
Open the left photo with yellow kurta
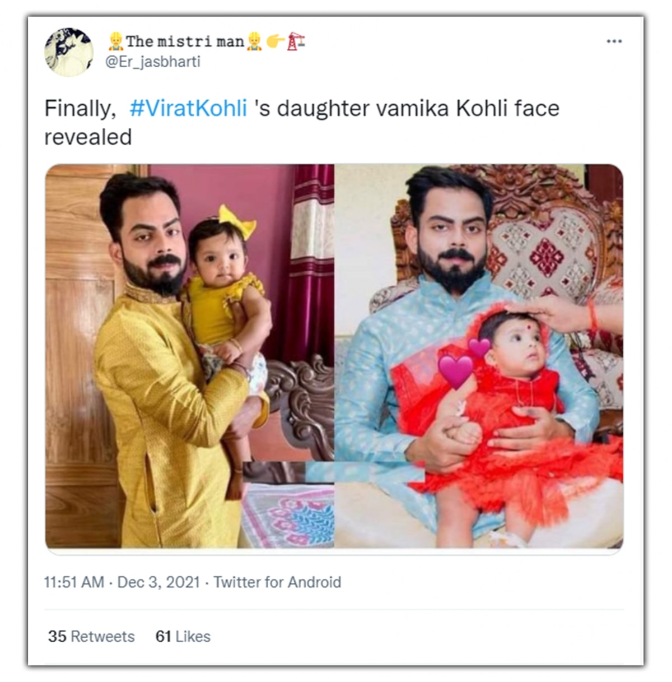(190, 356)
